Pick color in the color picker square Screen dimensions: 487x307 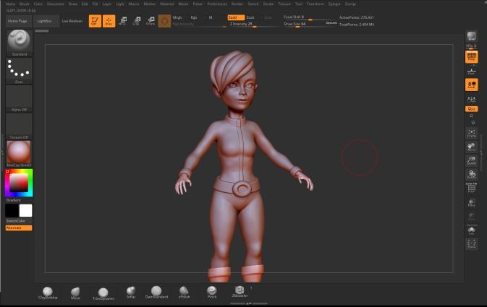click(x=19, y=183)
